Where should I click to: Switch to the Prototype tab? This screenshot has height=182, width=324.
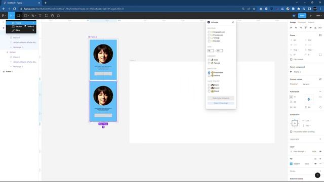point(302,22)
